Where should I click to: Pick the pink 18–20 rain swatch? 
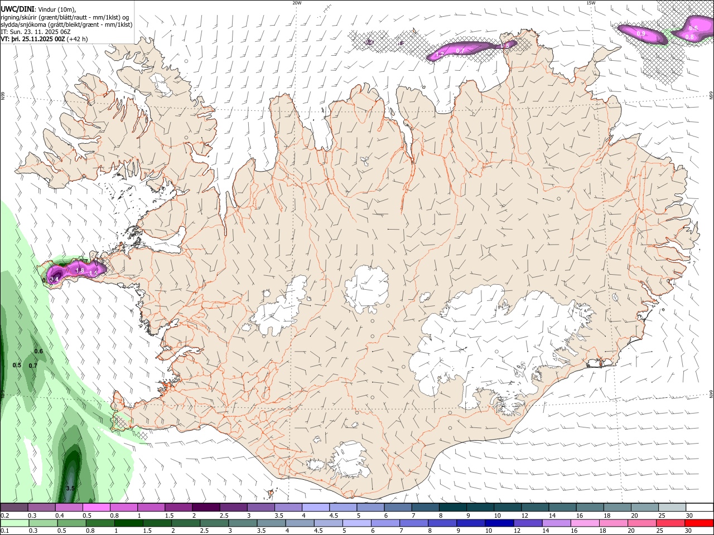615,523
